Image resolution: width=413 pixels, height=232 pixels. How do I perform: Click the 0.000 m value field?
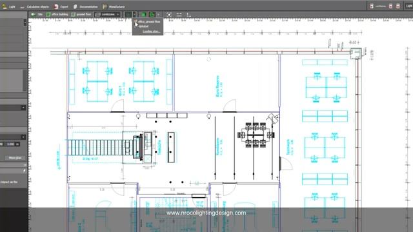point(11,144)
